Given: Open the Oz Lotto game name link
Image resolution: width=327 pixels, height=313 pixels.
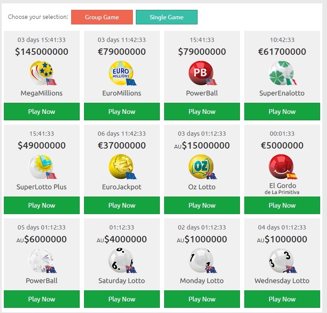Looking at the screenshot, I should click(202, 187).
